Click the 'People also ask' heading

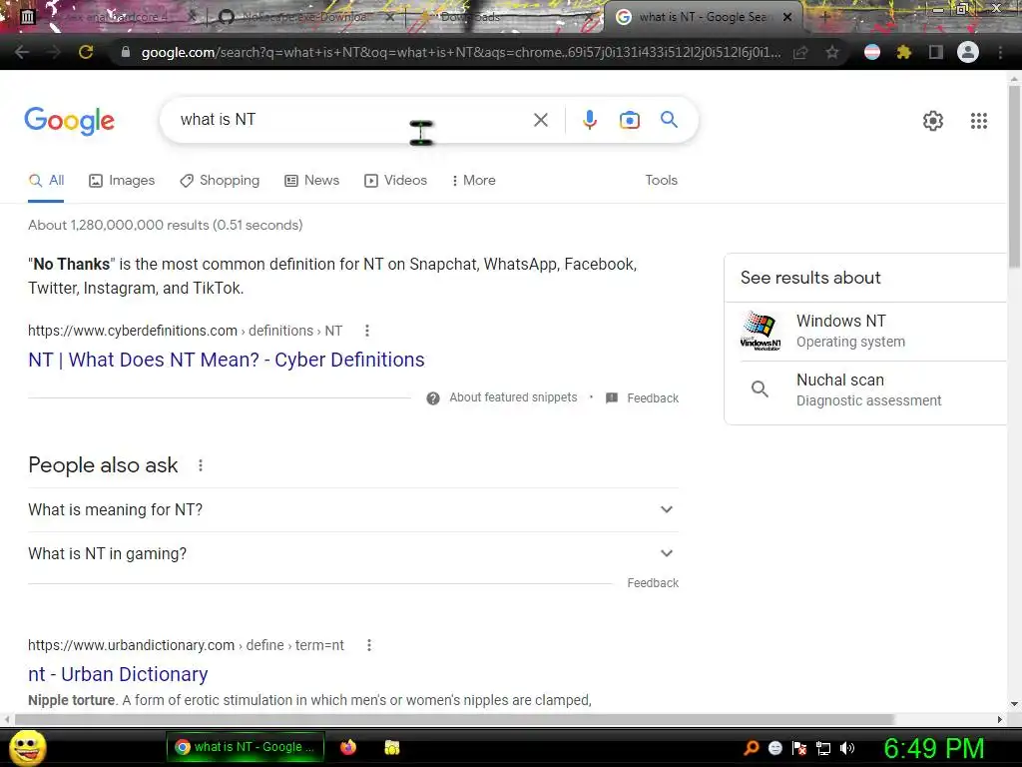pyautogui.click(x=103, y=465)
